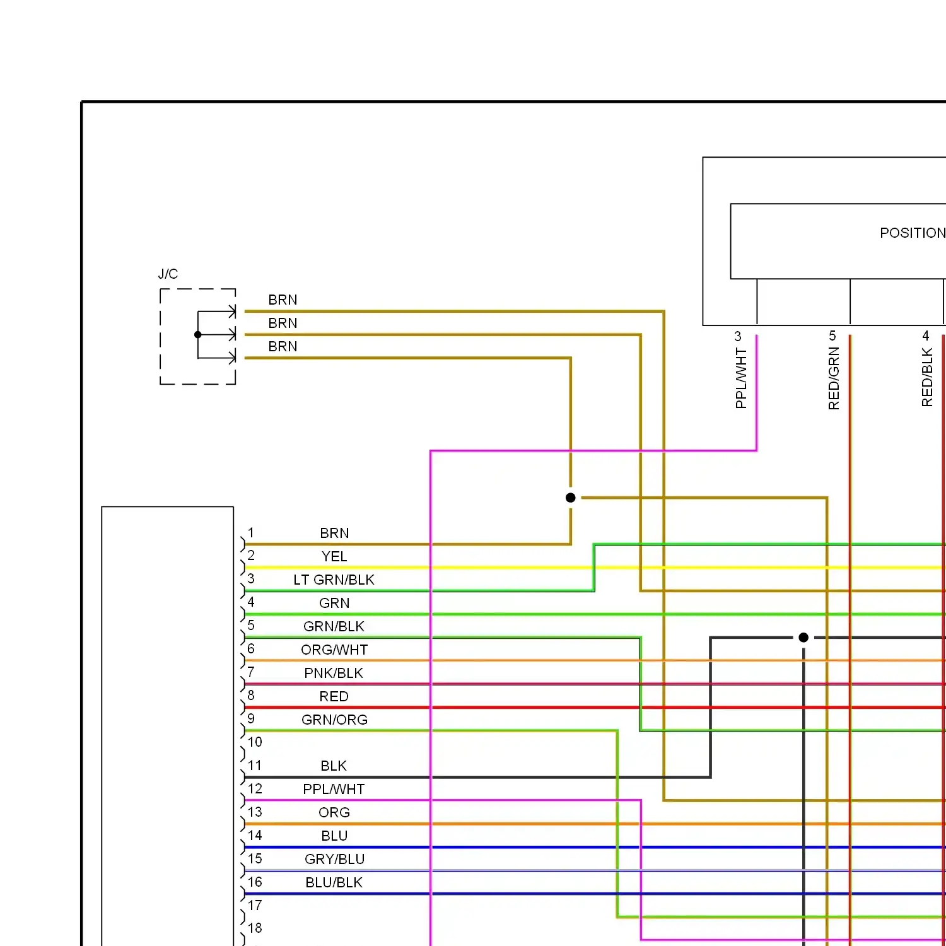Select the GRN/ORG wire label

click(334, 720)
